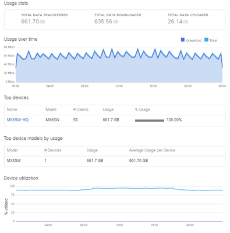Click the 80 Mb/s axis label
This screenshot has width=230, height=233.
pos(9,47)
